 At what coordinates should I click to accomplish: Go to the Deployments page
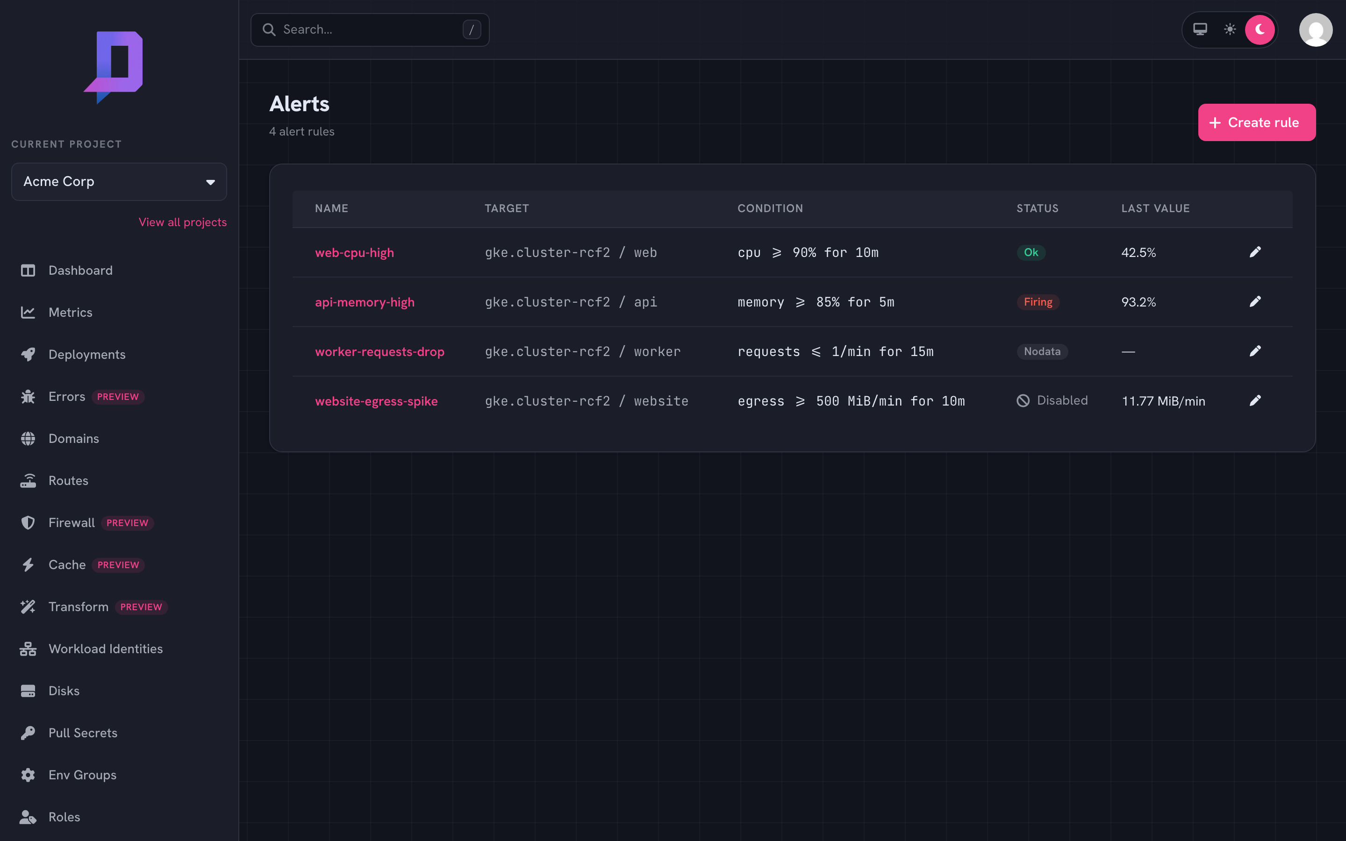87,354
